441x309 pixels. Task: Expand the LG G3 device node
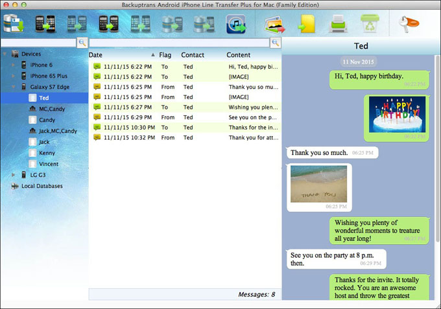[x=13, y=175]
